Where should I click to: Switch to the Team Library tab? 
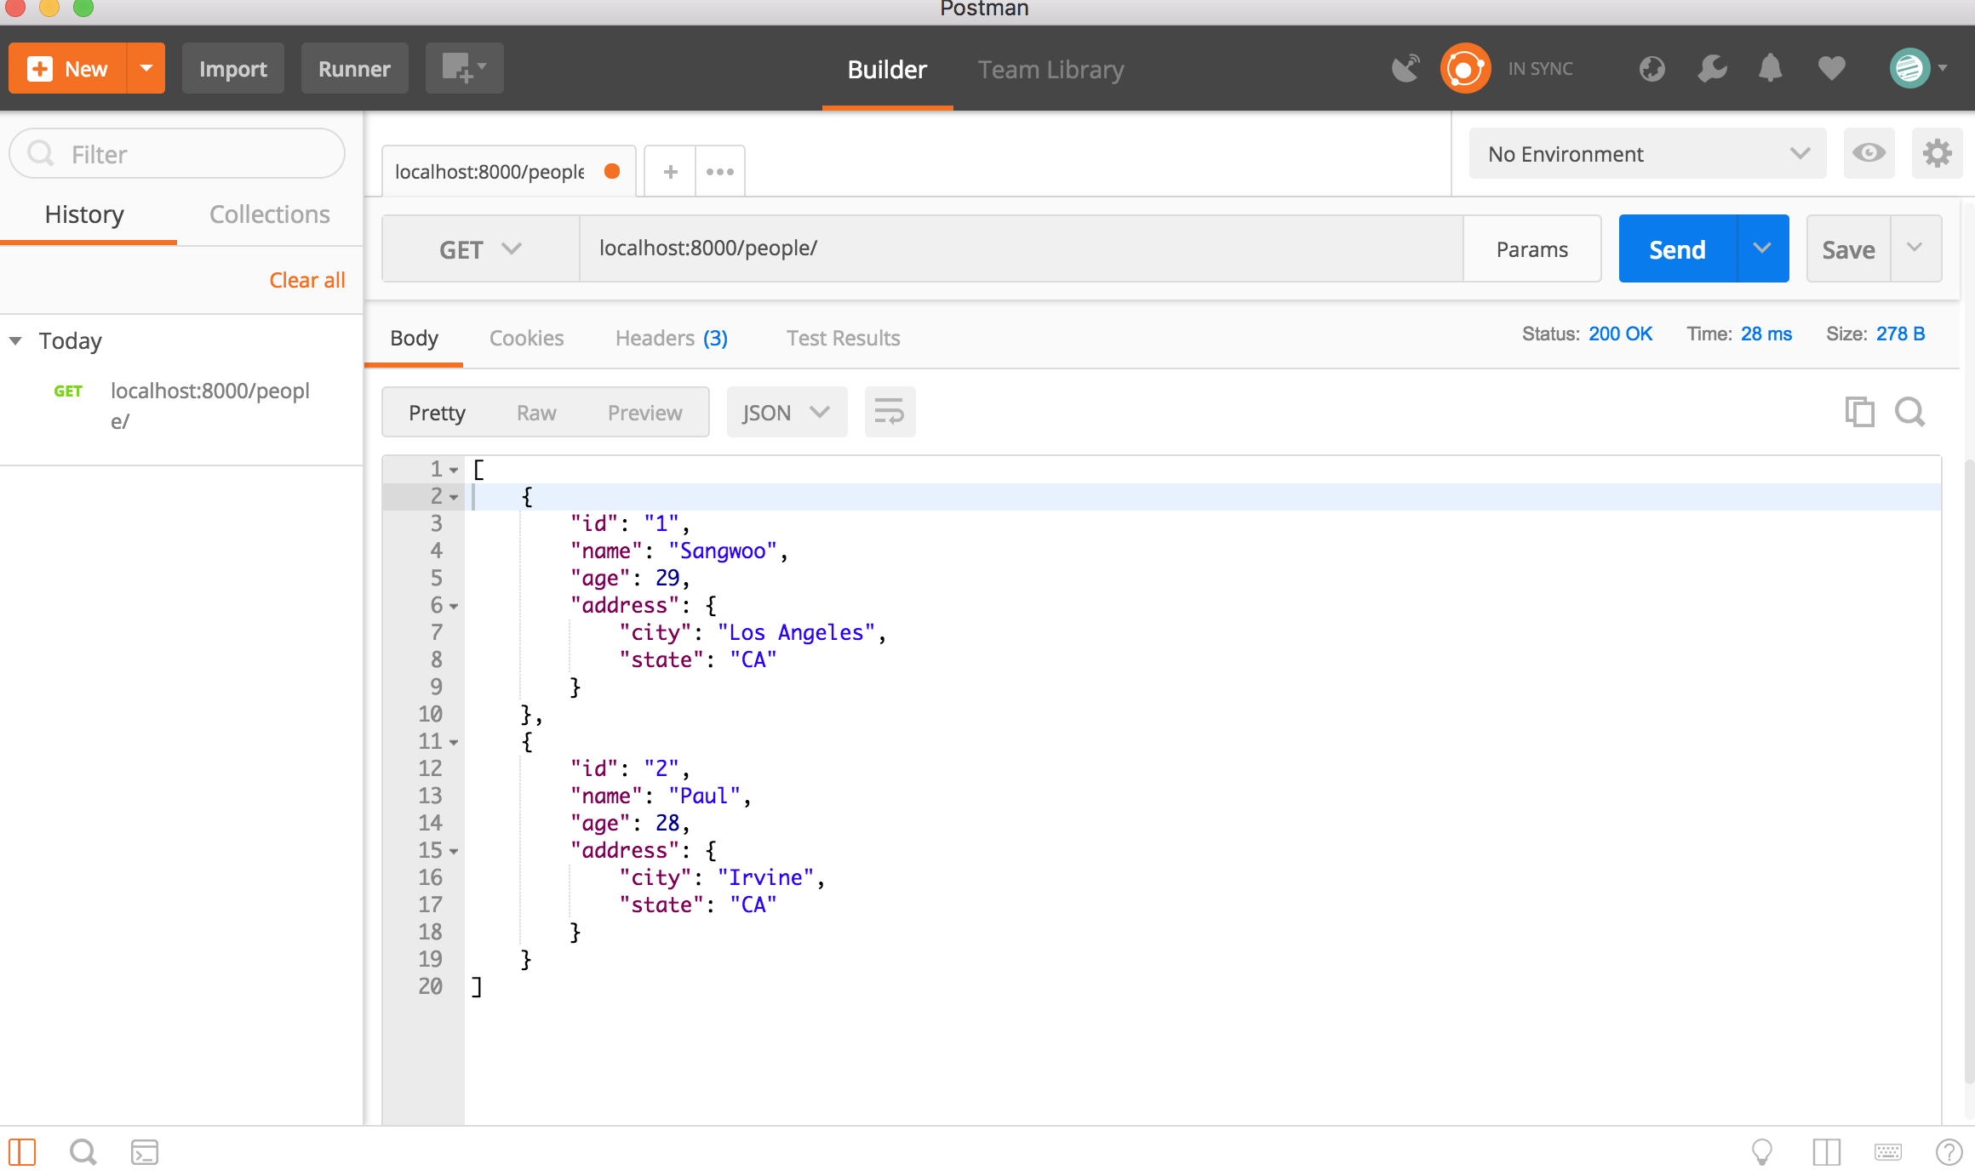coord(1050,69)
